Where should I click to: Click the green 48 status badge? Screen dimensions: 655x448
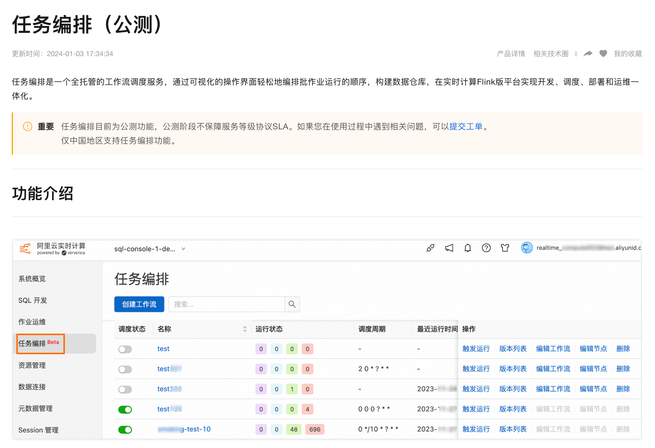tap(294, 429)
